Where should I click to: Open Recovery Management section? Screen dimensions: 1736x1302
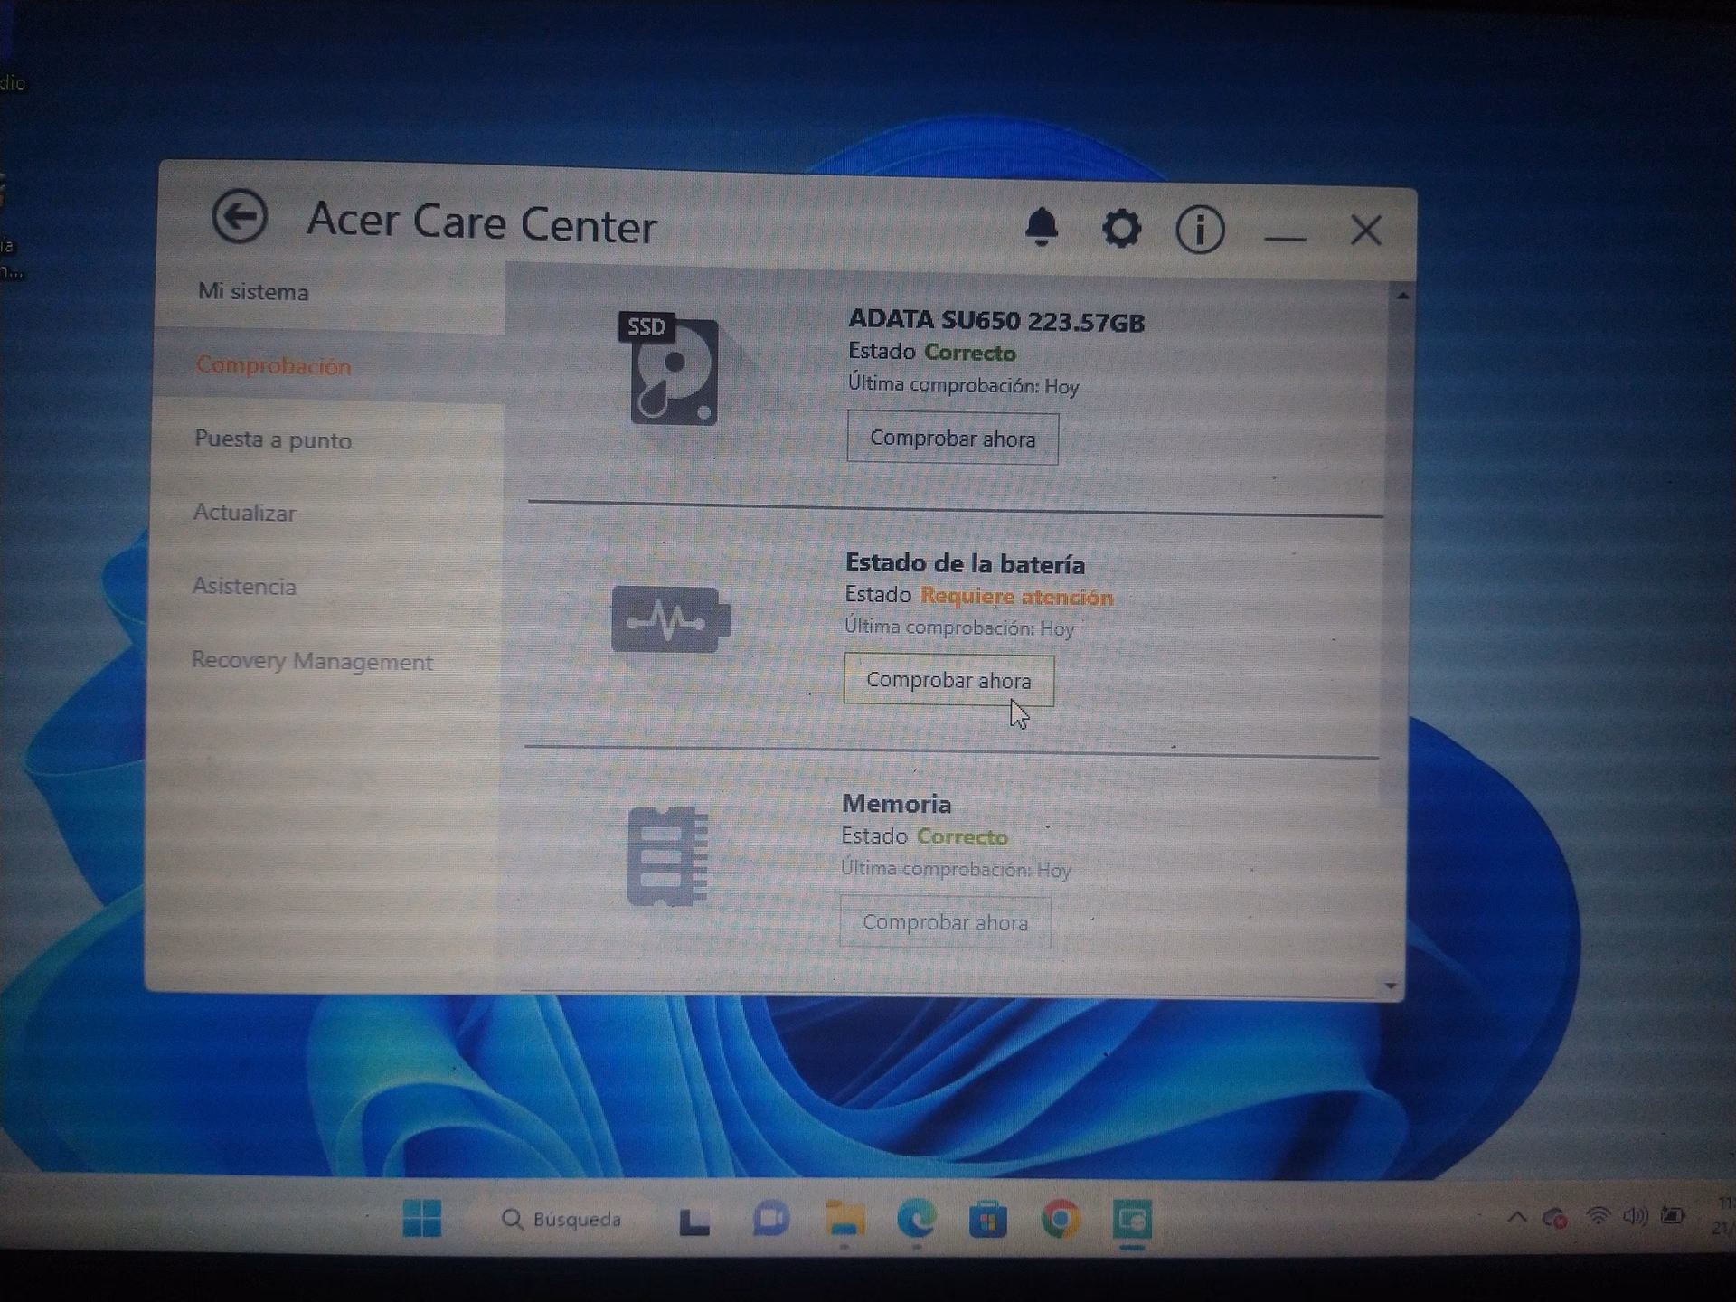312,661
